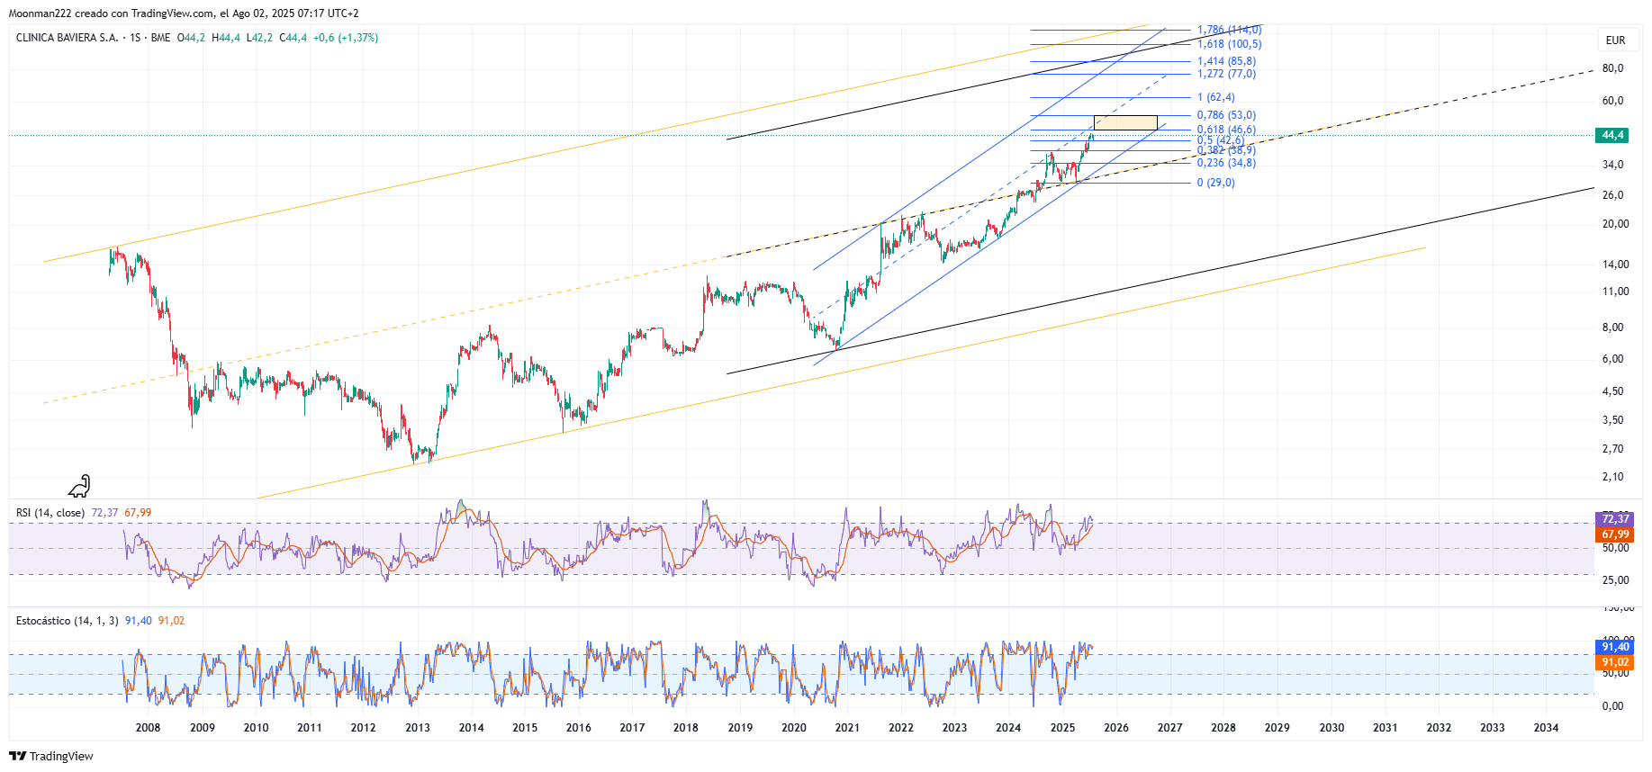Screen dimensions: 1652x772
Task: Click the orange 67,99 RSI axis tag
Action: 1612,534
